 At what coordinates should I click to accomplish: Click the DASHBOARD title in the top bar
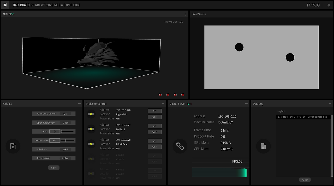(x=21, y=5)
